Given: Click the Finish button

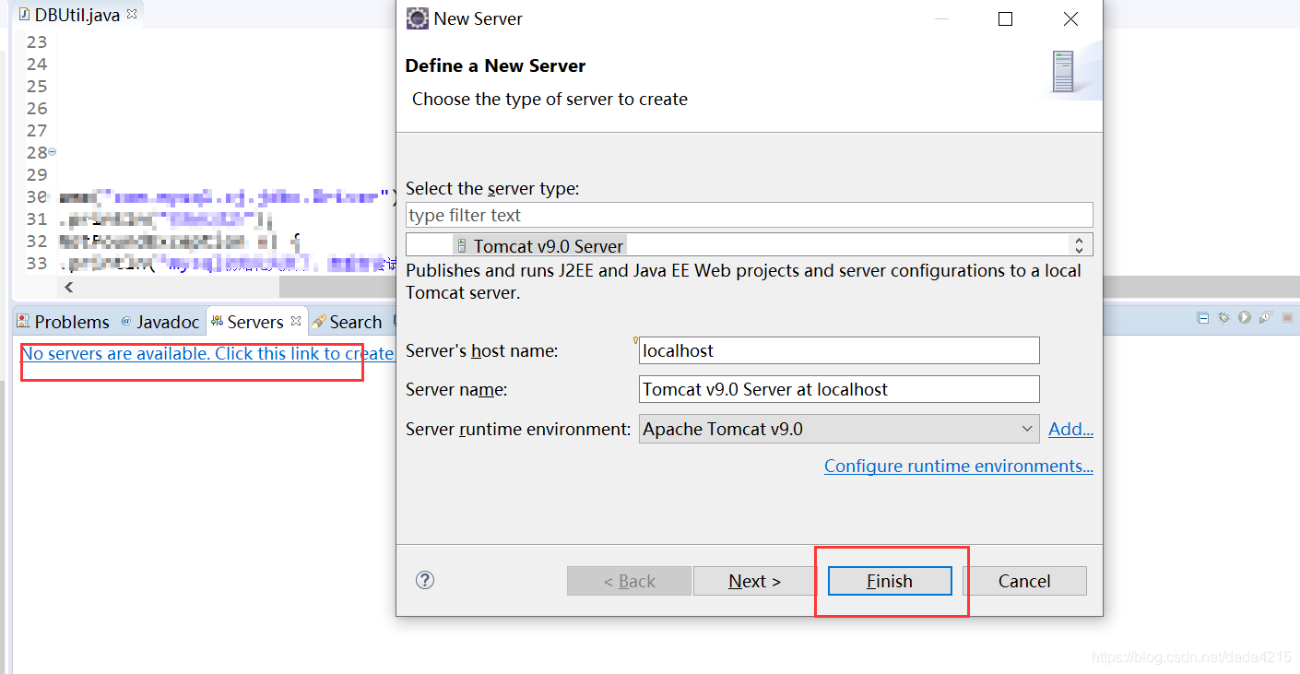Looking at the screenshot, I should click(x=890, y=581).
